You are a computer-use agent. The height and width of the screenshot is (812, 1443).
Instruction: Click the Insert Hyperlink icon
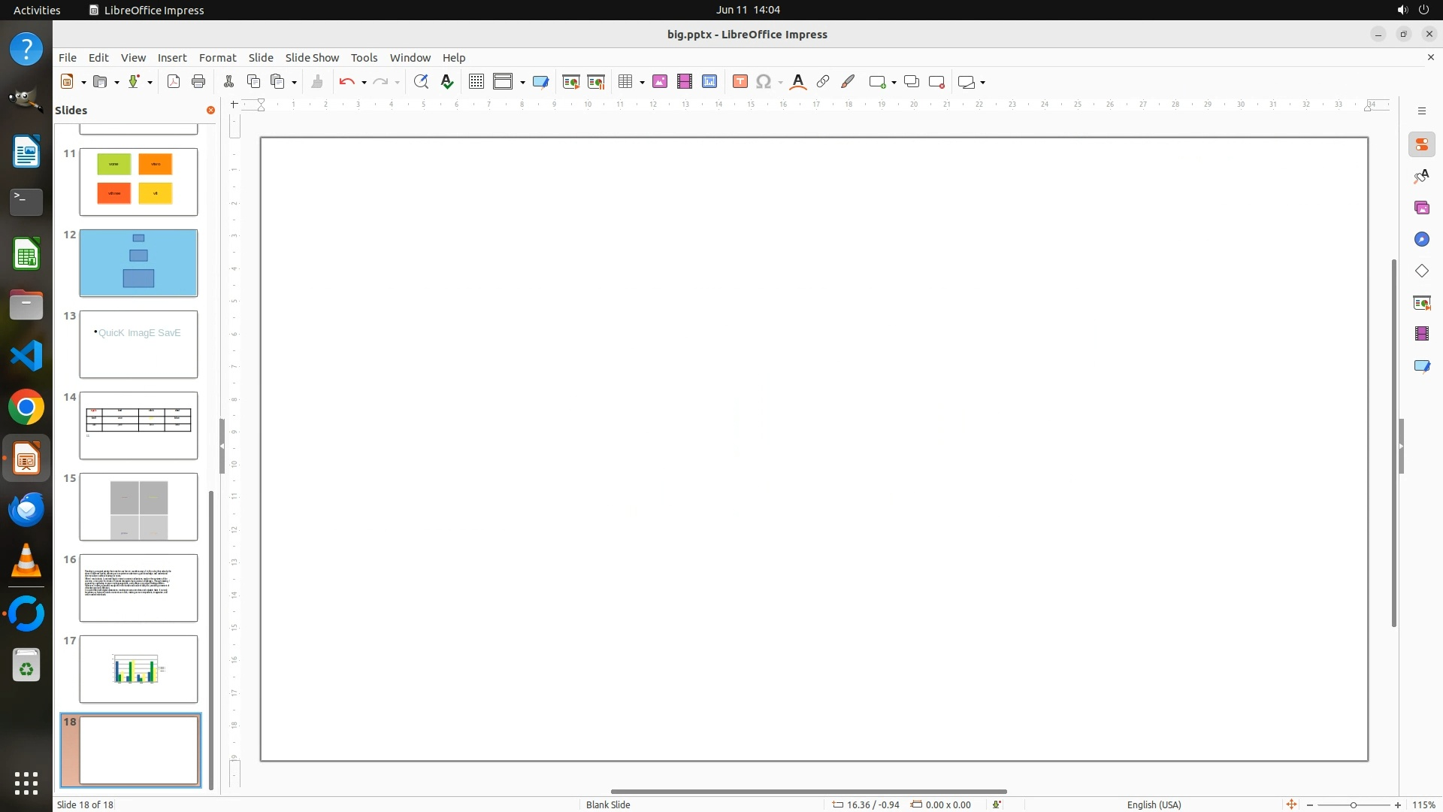pos(823,82)
